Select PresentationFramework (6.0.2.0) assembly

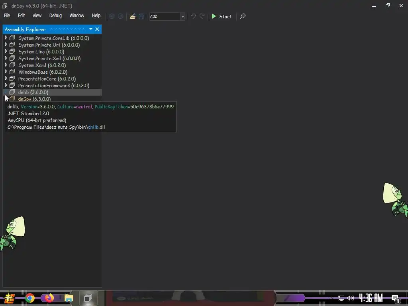tap(54, 85)
